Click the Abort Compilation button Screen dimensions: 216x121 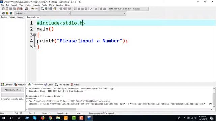coord(13,90)
